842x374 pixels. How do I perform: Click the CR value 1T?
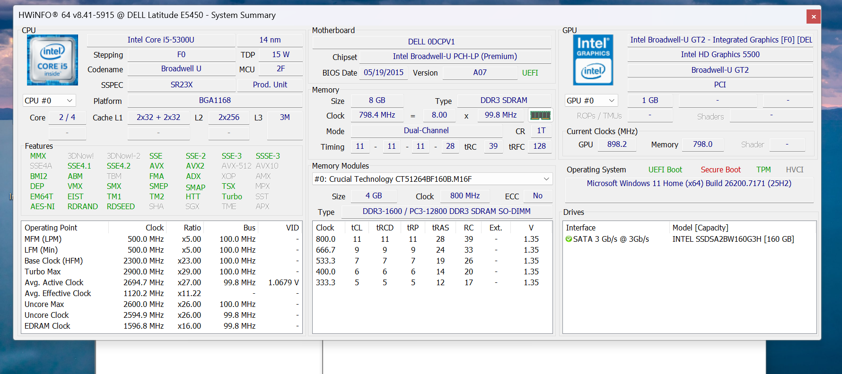pyautogui.click(x=541, y=131)
